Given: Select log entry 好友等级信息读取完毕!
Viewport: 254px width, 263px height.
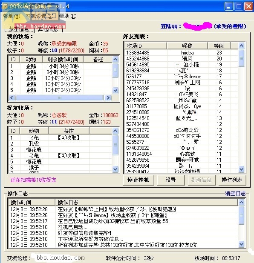Looking at the screenshot, I should [x=123, y=233].
